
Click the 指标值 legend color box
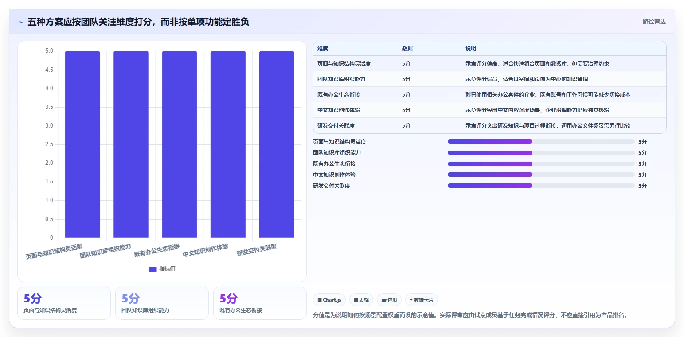152,269
